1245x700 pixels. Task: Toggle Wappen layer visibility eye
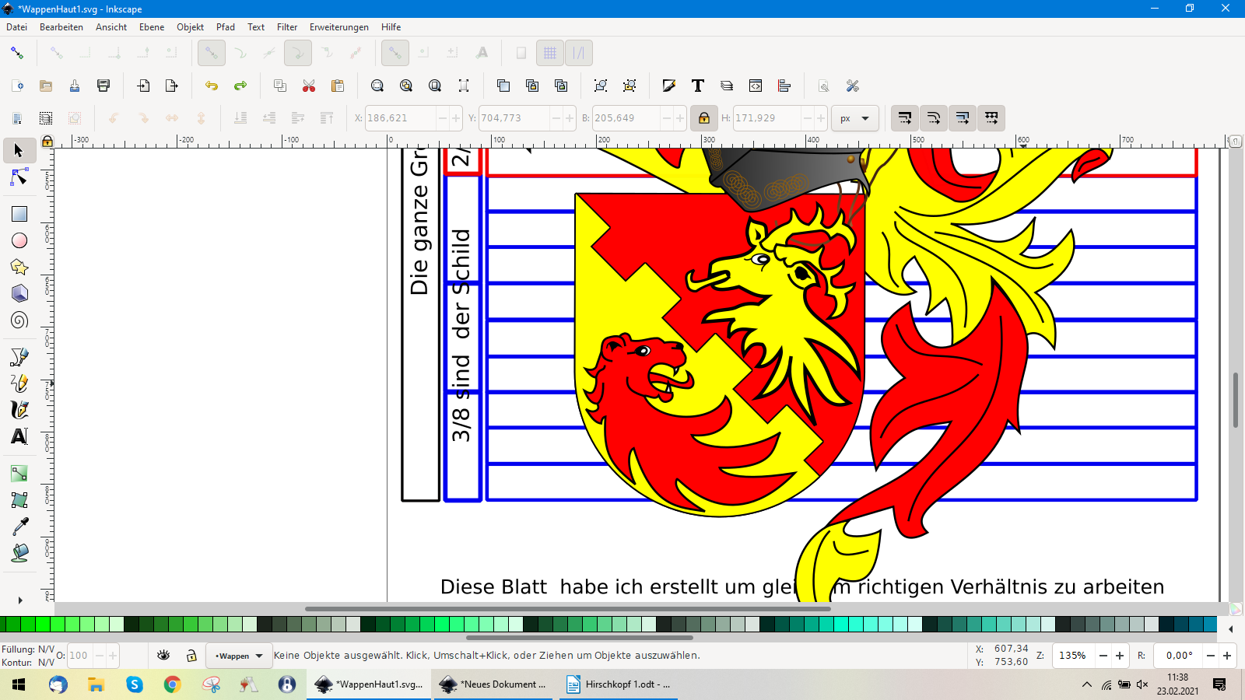163,656
